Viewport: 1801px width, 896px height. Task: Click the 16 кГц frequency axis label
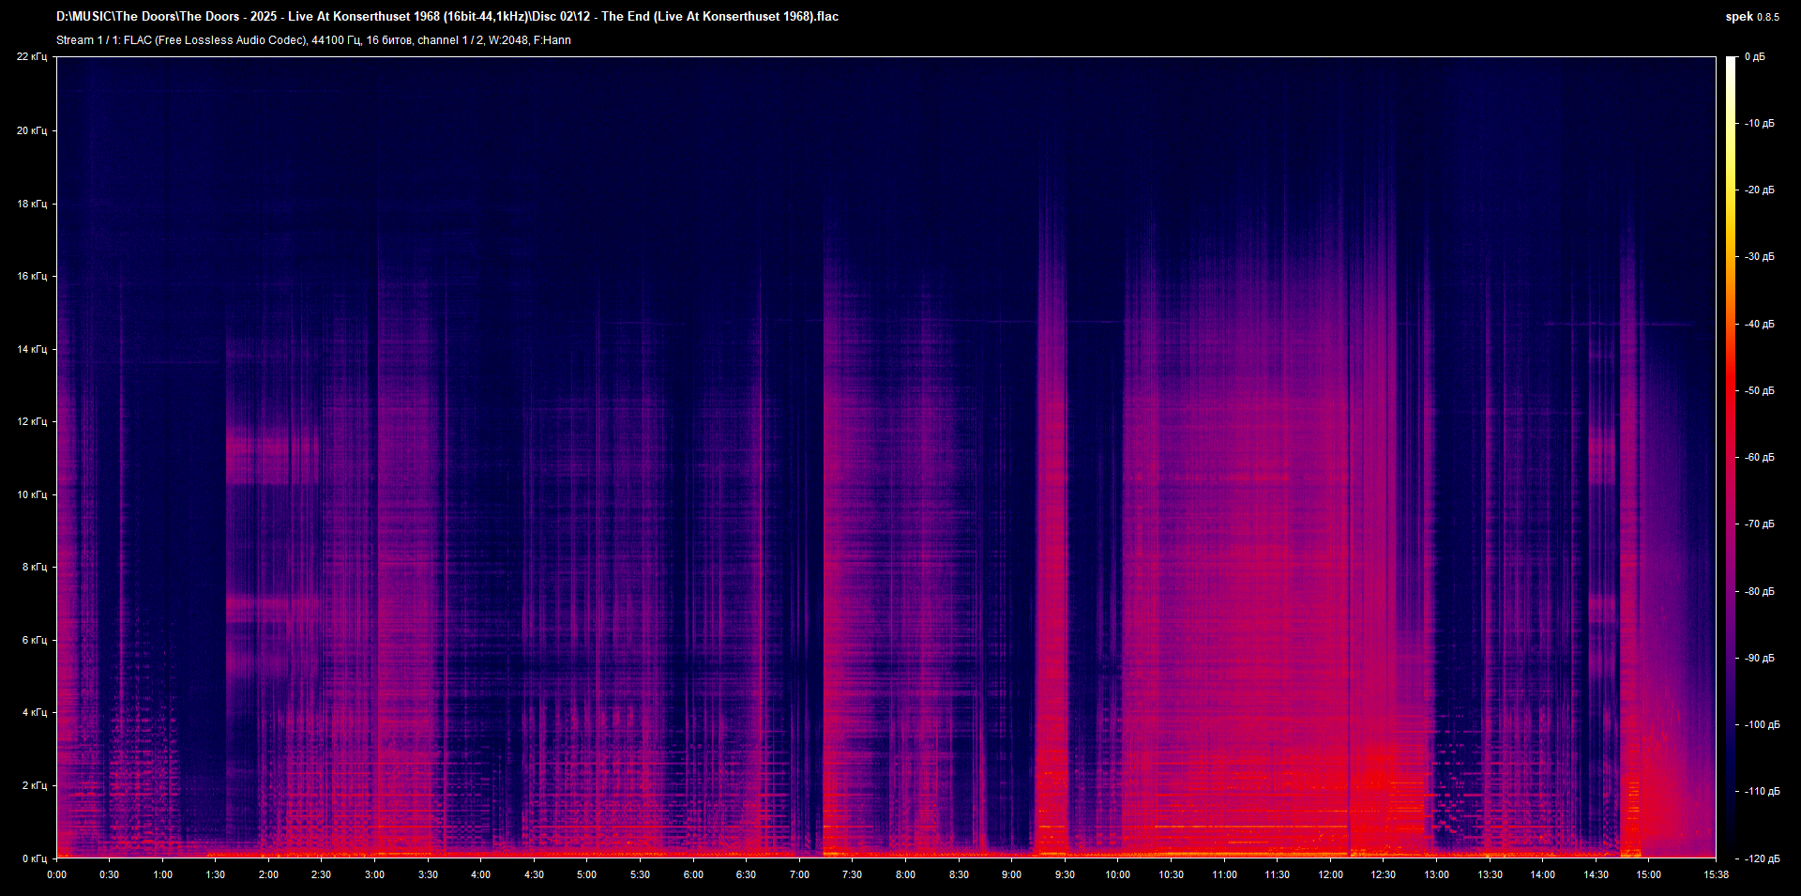coord(31,276)
